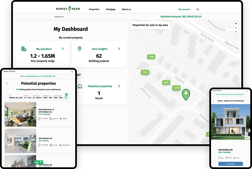Image resolution: width=252 pixels, height=169 pixels.
Task: Open the Rummelstrasse 16 listing photo
Action: pyautogui.click(x=20, y=114)
